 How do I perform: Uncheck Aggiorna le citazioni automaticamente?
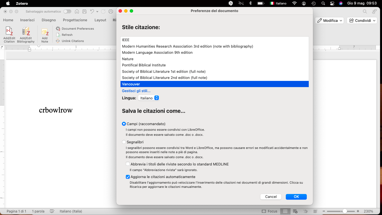click(x=128, y=177)
